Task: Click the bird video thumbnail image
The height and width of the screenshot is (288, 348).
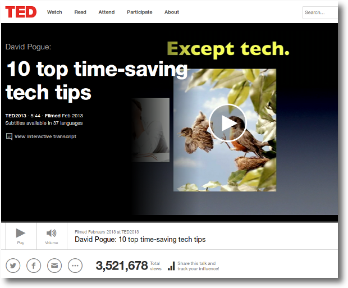Action: click(x=225, y=130)
